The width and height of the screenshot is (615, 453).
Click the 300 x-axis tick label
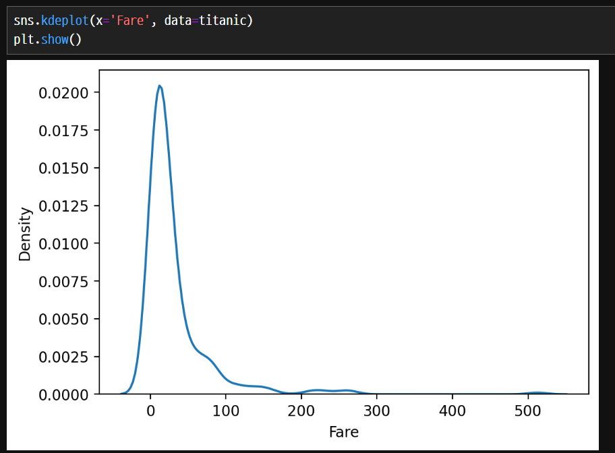coord(376,411)
